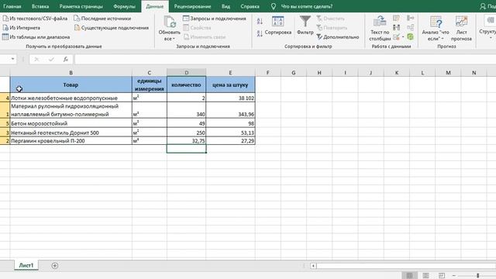Open the Name Box dropdown arrow

[12, 59]
